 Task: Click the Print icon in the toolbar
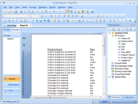(x=21, y=12)
